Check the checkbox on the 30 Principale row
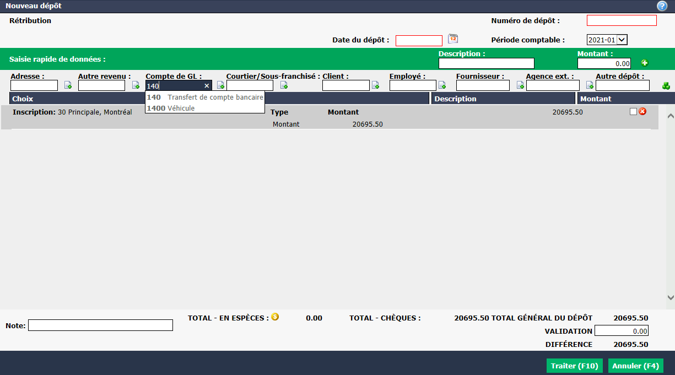This screenshot has height=375, width=675. [x=633, y=112]
